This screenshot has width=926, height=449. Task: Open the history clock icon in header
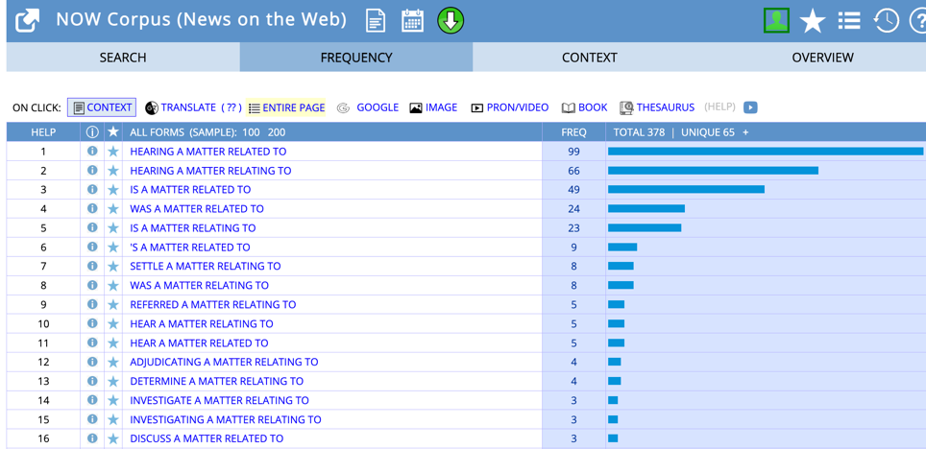[x=886, y=21]
